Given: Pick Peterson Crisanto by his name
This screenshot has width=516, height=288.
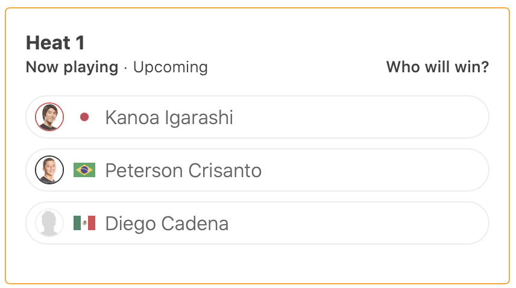Looking at the screenshot, I should coord(183,171).
